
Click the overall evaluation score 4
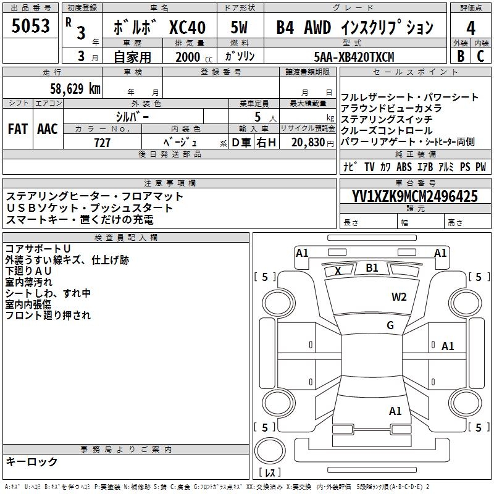[471, 28]
